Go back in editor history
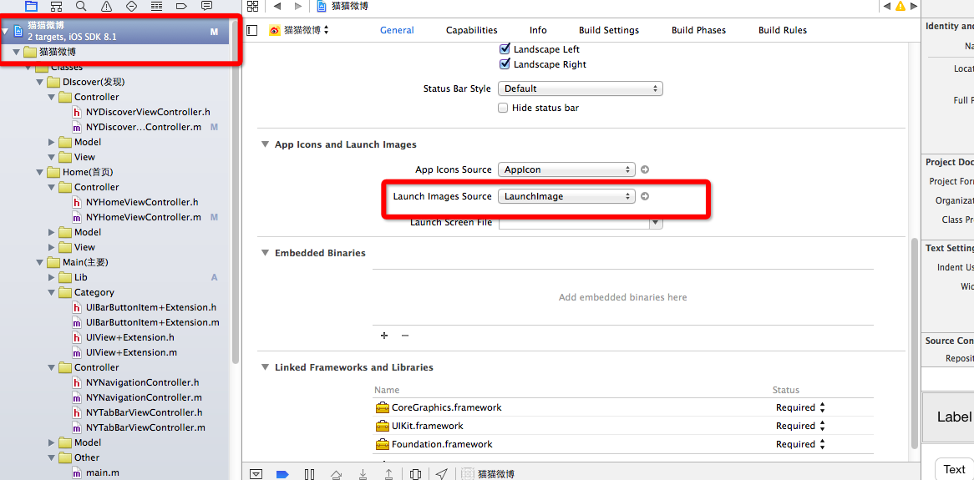This screenshot has width=974, height=480. (277, 6)
